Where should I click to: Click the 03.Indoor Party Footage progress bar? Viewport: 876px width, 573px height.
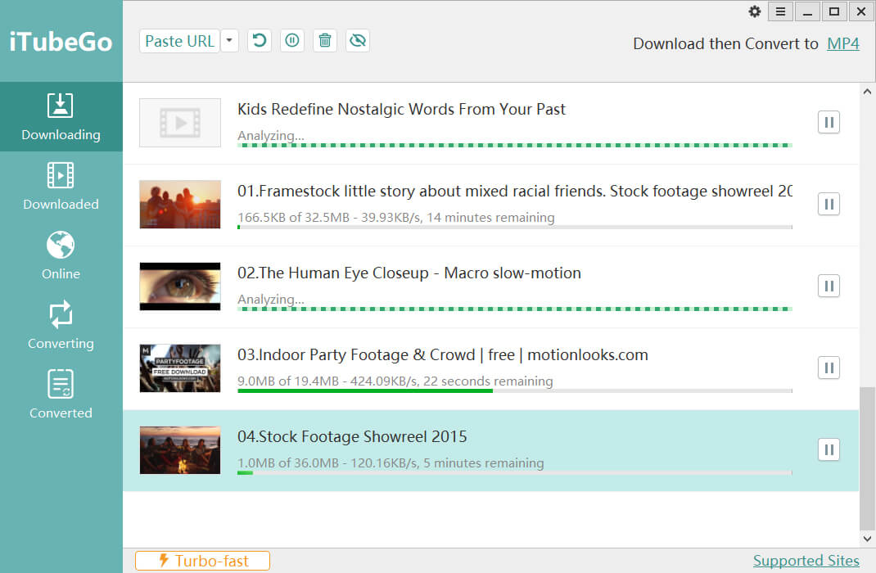(x=514, y=391)
